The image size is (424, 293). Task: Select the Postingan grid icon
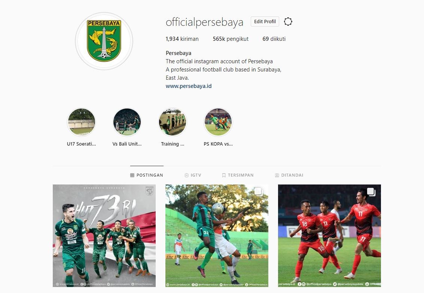pyautogui.click(x=132, y=175)
